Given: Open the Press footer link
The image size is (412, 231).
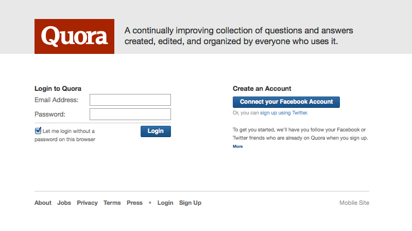Looking at the screenshot, I should point(134,203).
